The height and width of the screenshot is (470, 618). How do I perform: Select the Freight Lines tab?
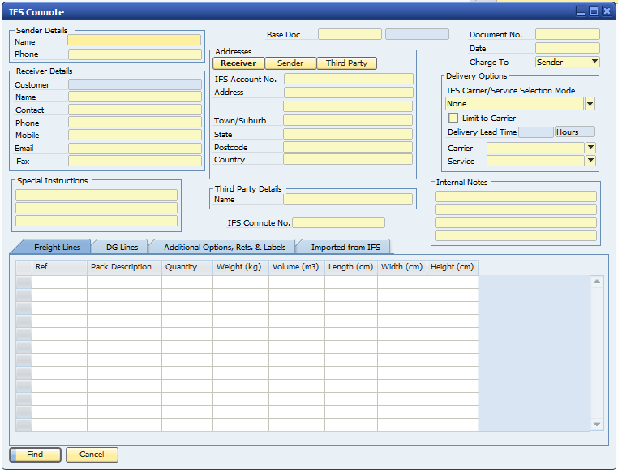tap(57, 247)
